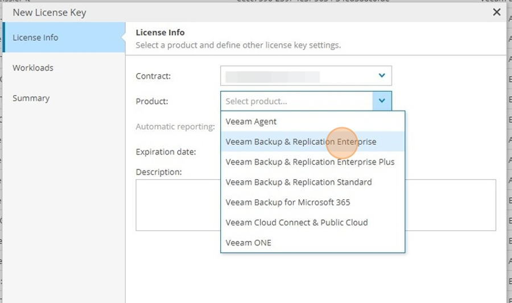
Task: Collapse the Product dropdown arrow
Action: point(382,101)
